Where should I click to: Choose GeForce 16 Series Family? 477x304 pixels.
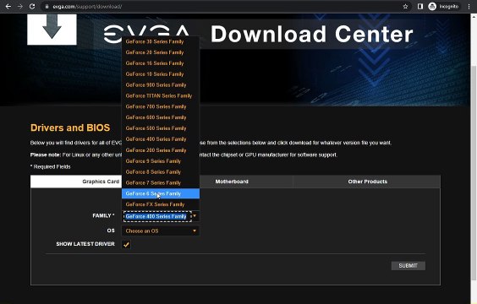[161, 63]
